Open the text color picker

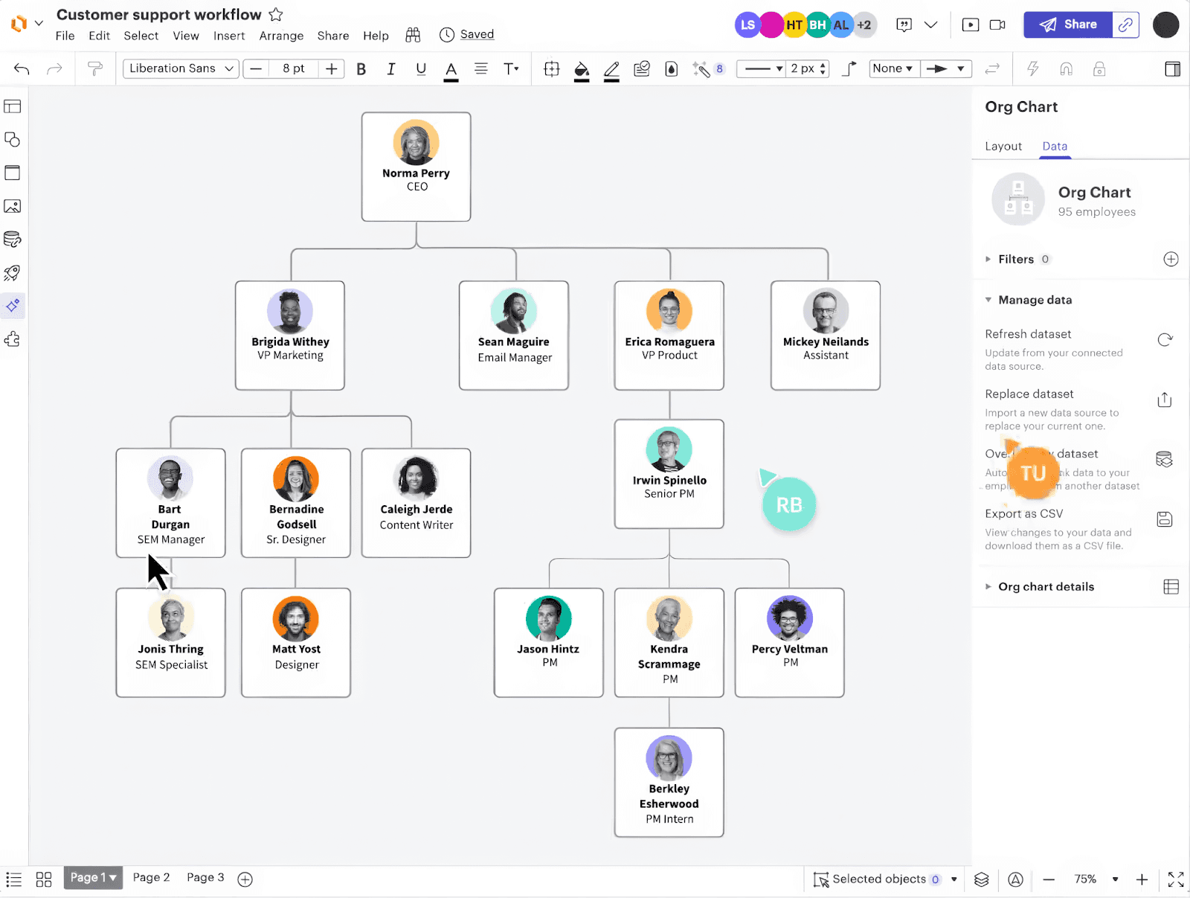coord(451,70)
